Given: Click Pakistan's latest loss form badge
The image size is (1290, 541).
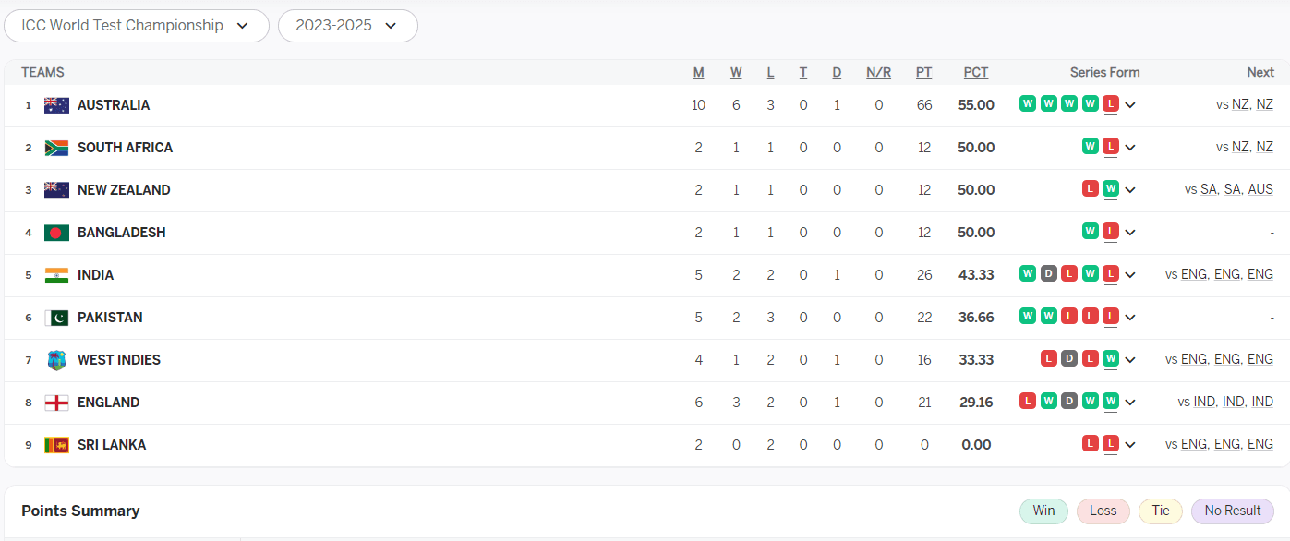Looking at the screenshot, I should coord(1111,318).
